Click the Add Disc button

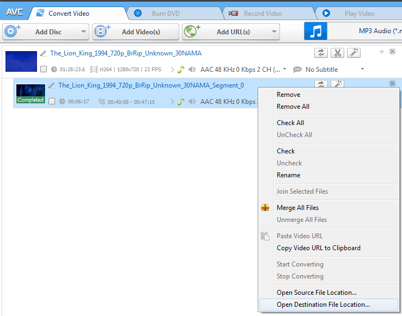46,32
